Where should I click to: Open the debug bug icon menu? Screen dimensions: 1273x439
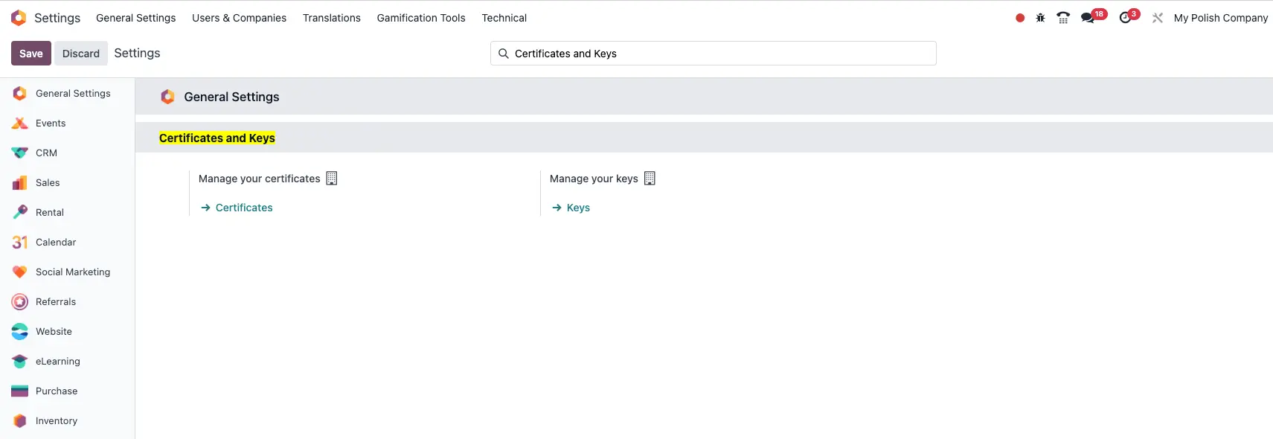[x=1040, y=18]
